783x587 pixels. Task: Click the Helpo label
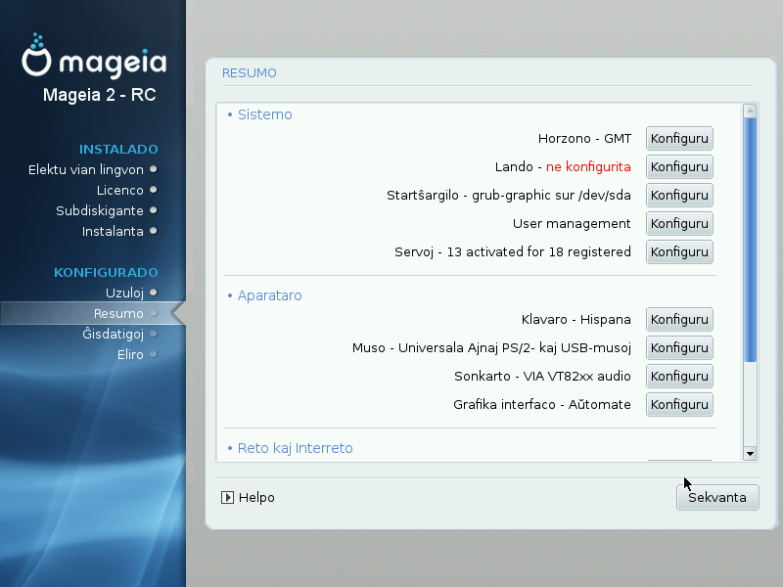pos(256,498)
